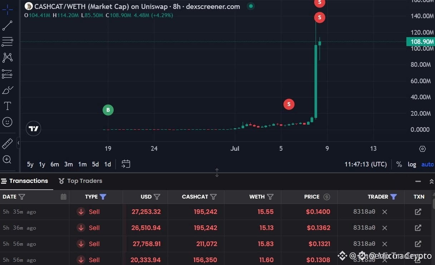Open transaction link for $27,758.91 sell

[418, 244]
